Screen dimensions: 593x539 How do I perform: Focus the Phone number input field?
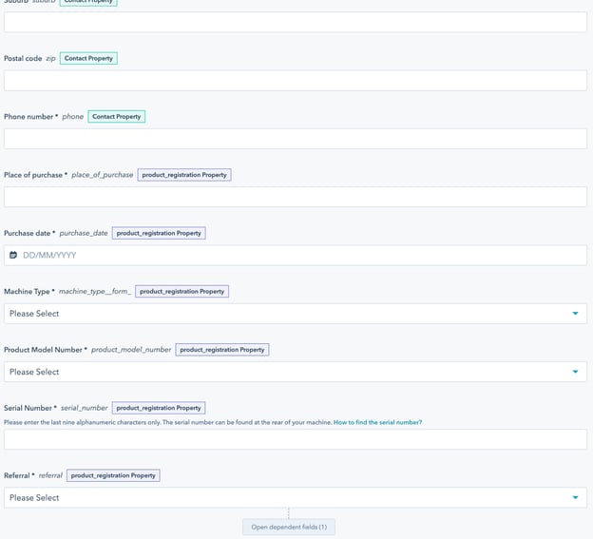click(x=295, y=139)
